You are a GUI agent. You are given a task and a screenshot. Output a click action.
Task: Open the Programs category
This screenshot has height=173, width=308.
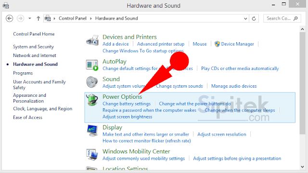coord(23,73)
